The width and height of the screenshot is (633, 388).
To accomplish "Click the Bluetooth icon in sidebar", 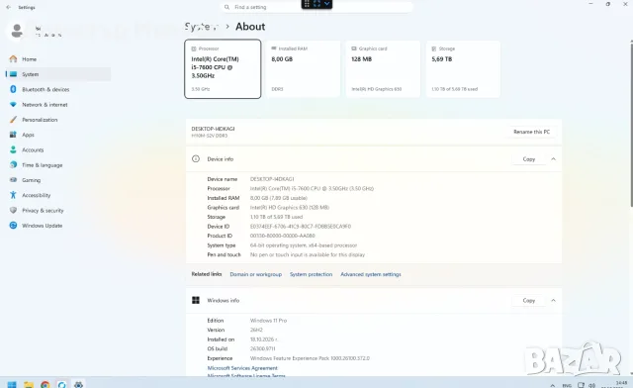I will coord(13,89).
